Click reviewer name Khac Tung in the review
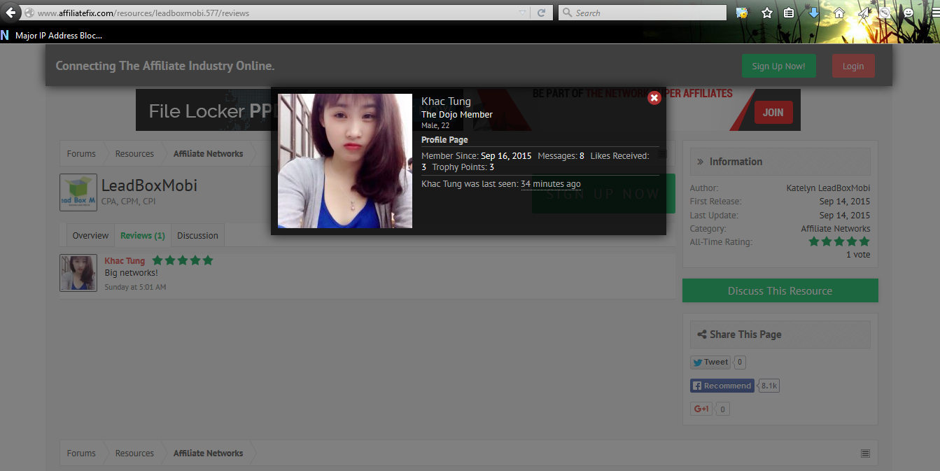Screen dimensions: 940x471 pyautogui.click(x=125, y=261)
